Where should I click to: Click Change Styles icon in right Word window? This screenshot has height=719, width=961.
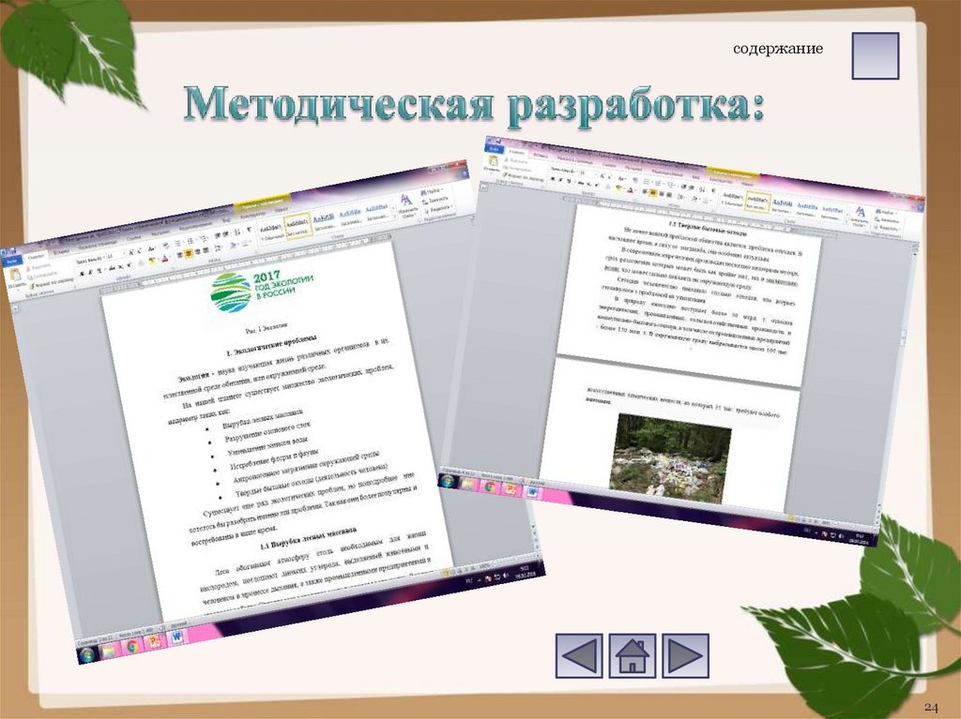[x=860, y=216]
